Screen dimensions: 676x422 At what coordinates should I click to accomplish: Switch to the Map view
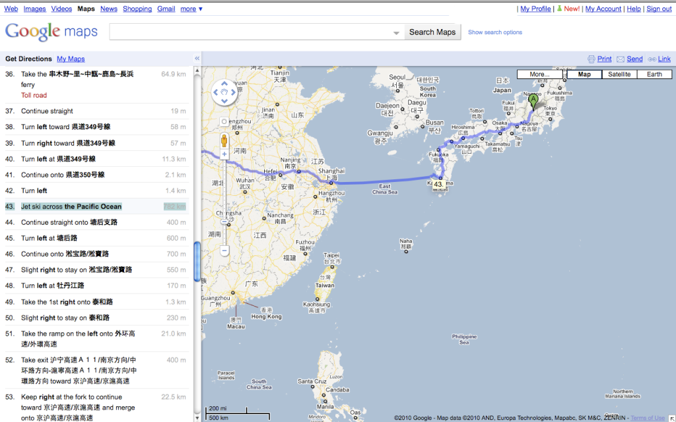[x=584, y=74]
